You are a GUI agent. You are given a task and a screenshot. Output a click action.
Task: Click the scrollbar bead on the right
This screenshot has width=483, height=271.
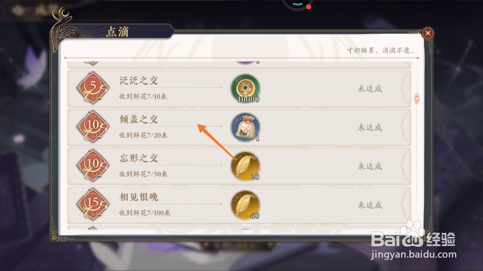[x=417, y=98]
